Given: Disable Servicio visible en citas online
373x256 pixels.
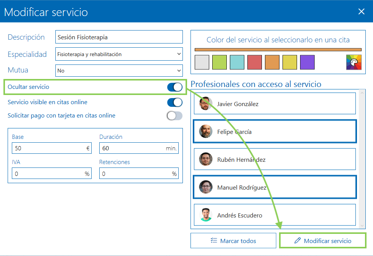Looking at the screenshot, I should (x=175, y=102).
